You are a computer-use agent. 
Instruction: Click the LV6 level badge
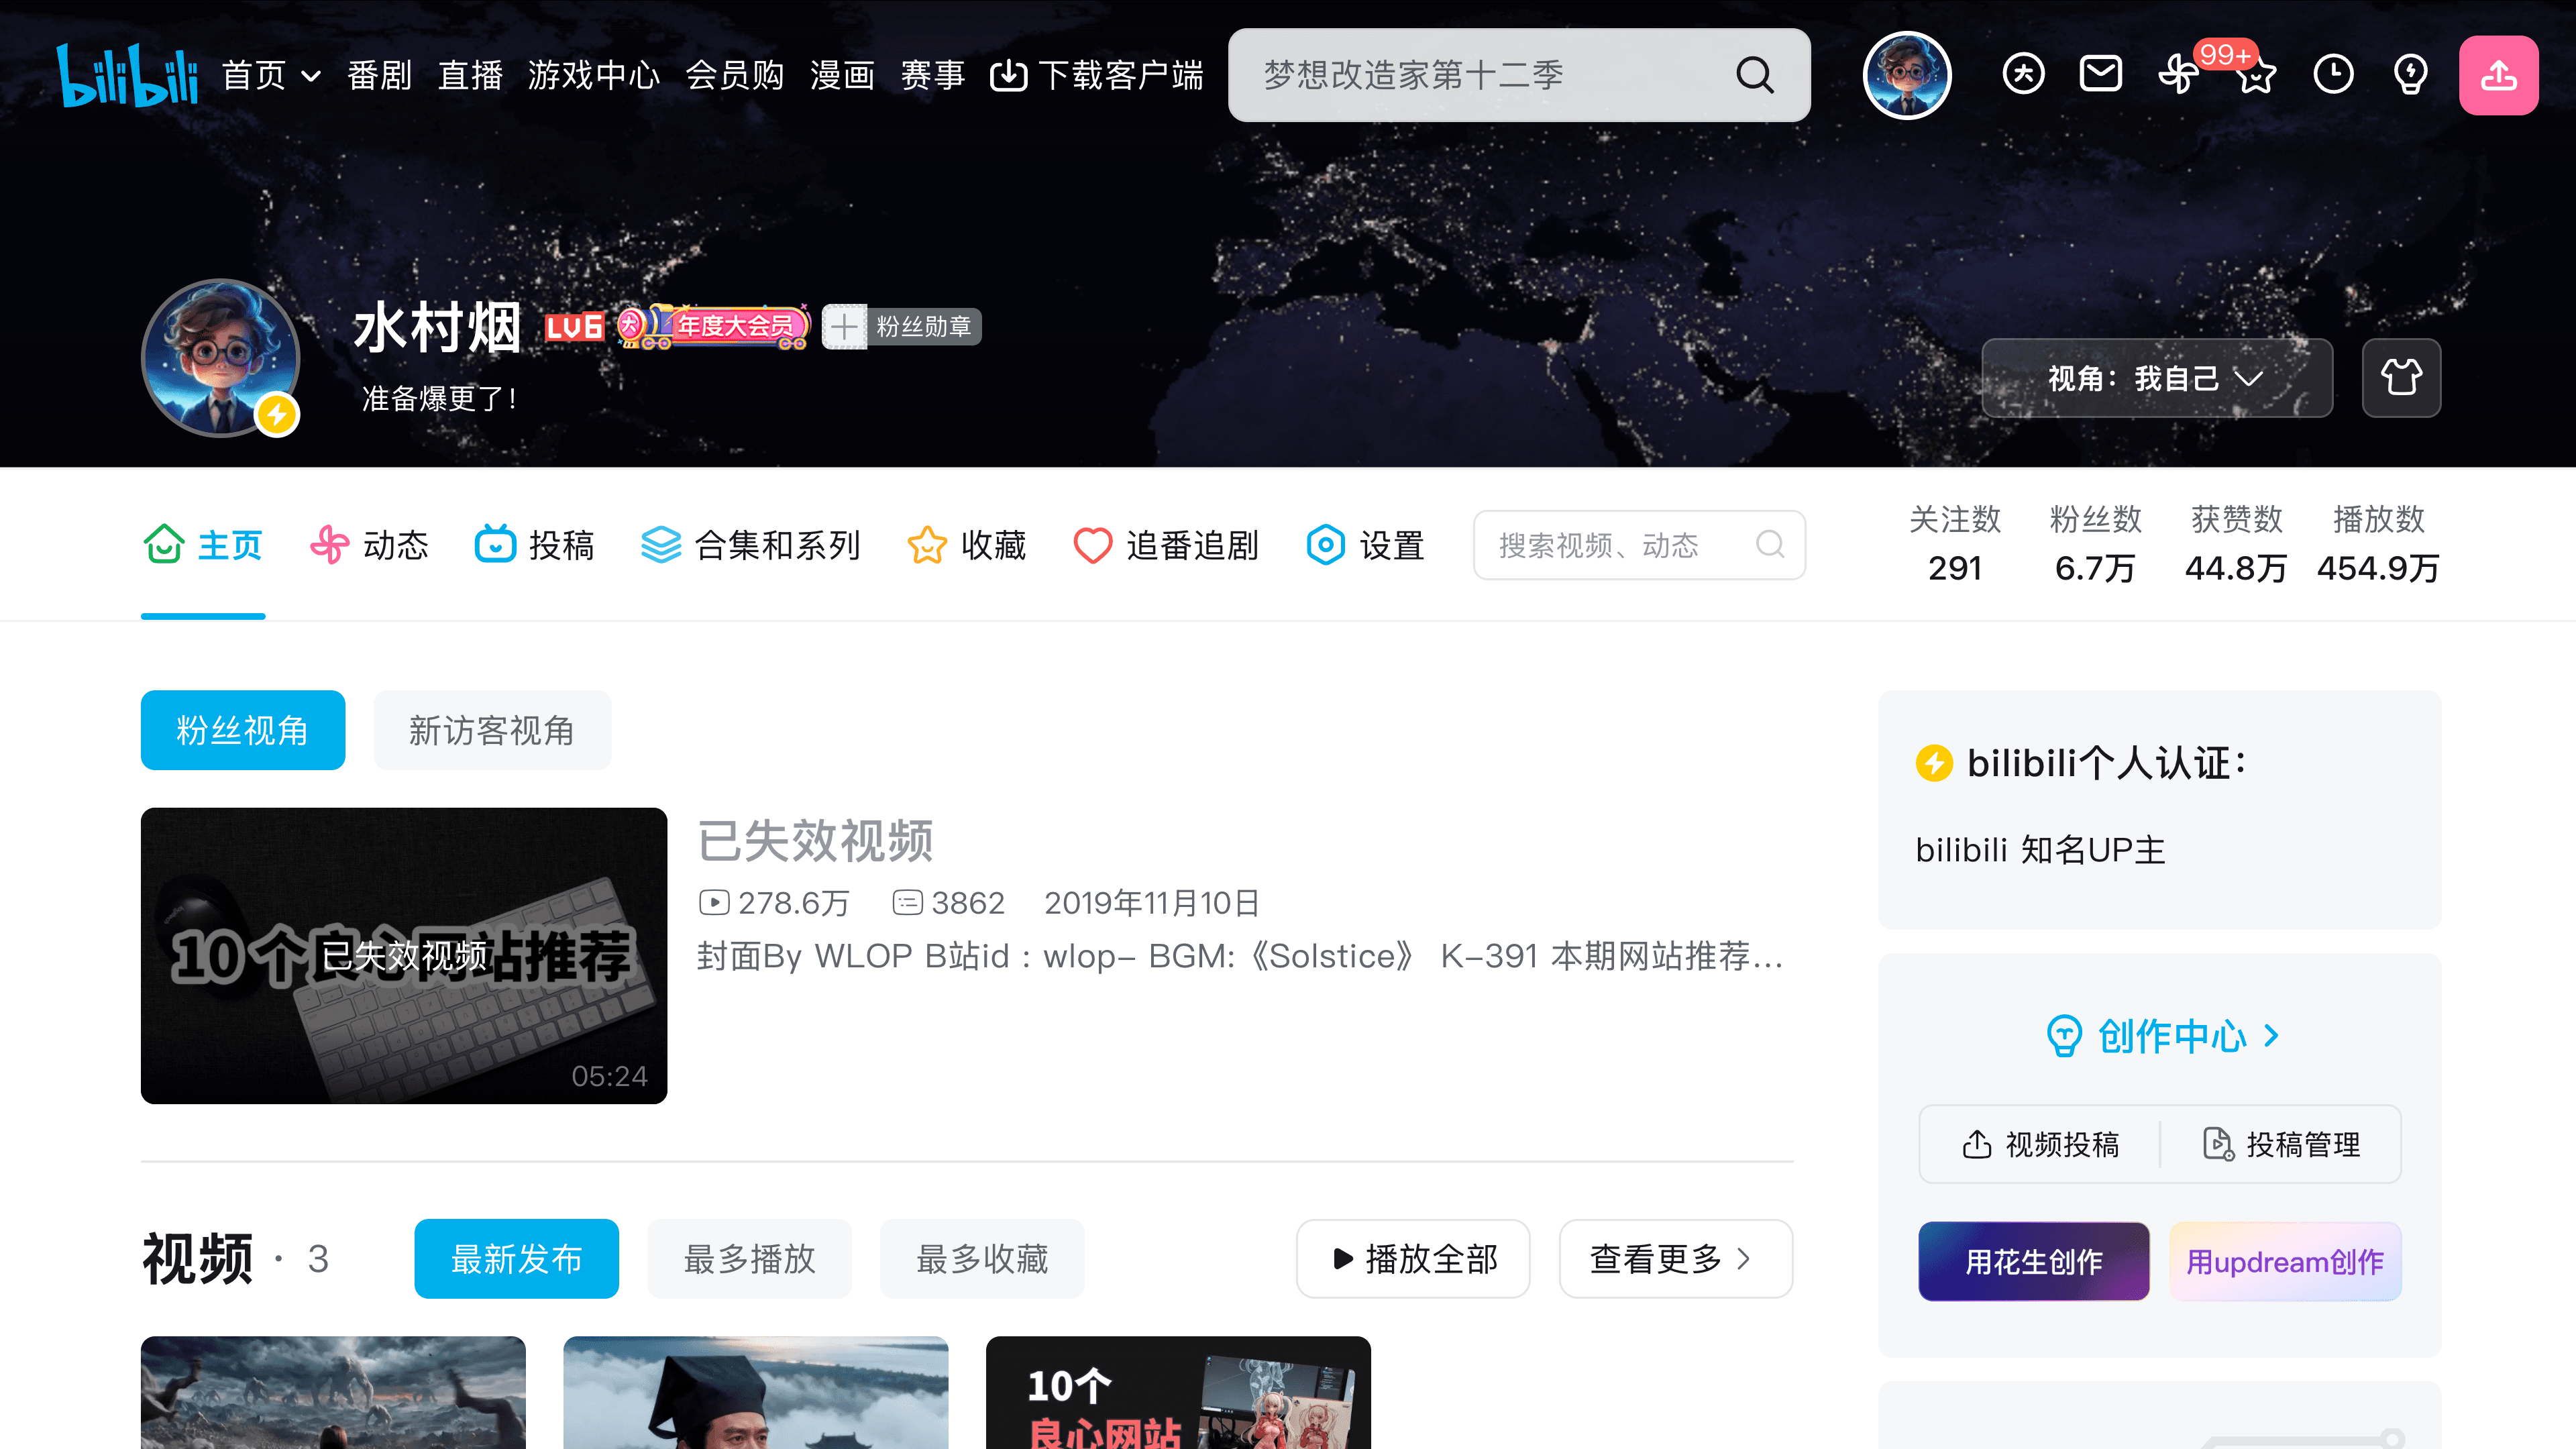click(x=574, y=327)
